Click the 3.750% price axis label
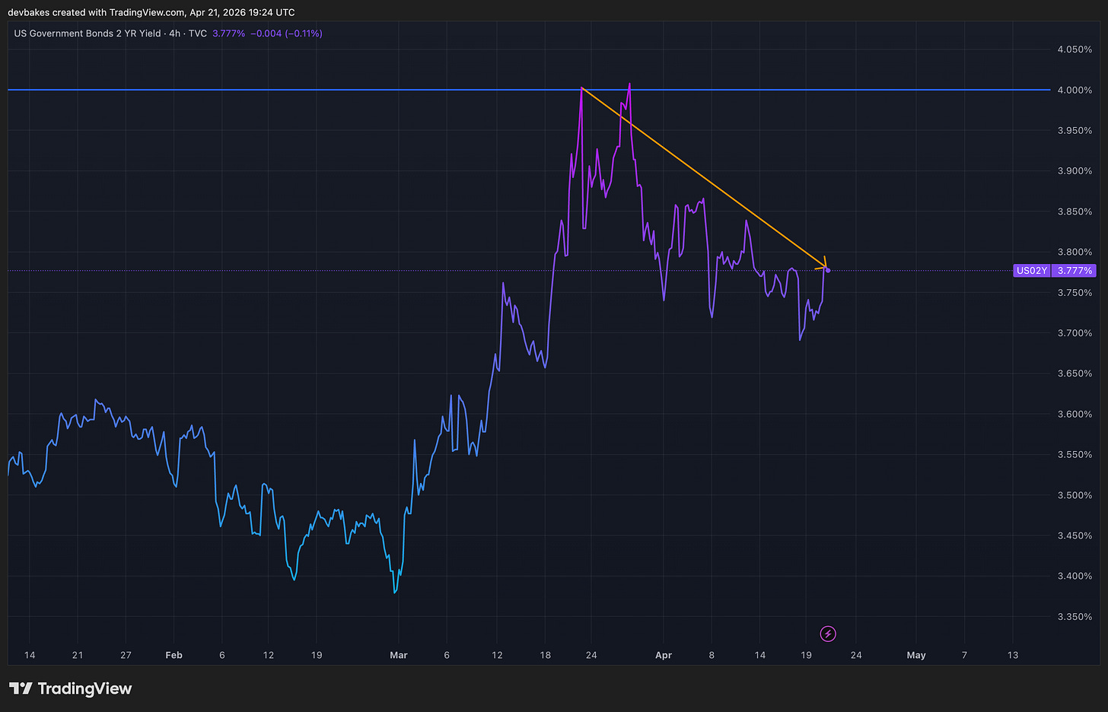Viewport: 1108px width, 712px height. [x=1075, y=293]
